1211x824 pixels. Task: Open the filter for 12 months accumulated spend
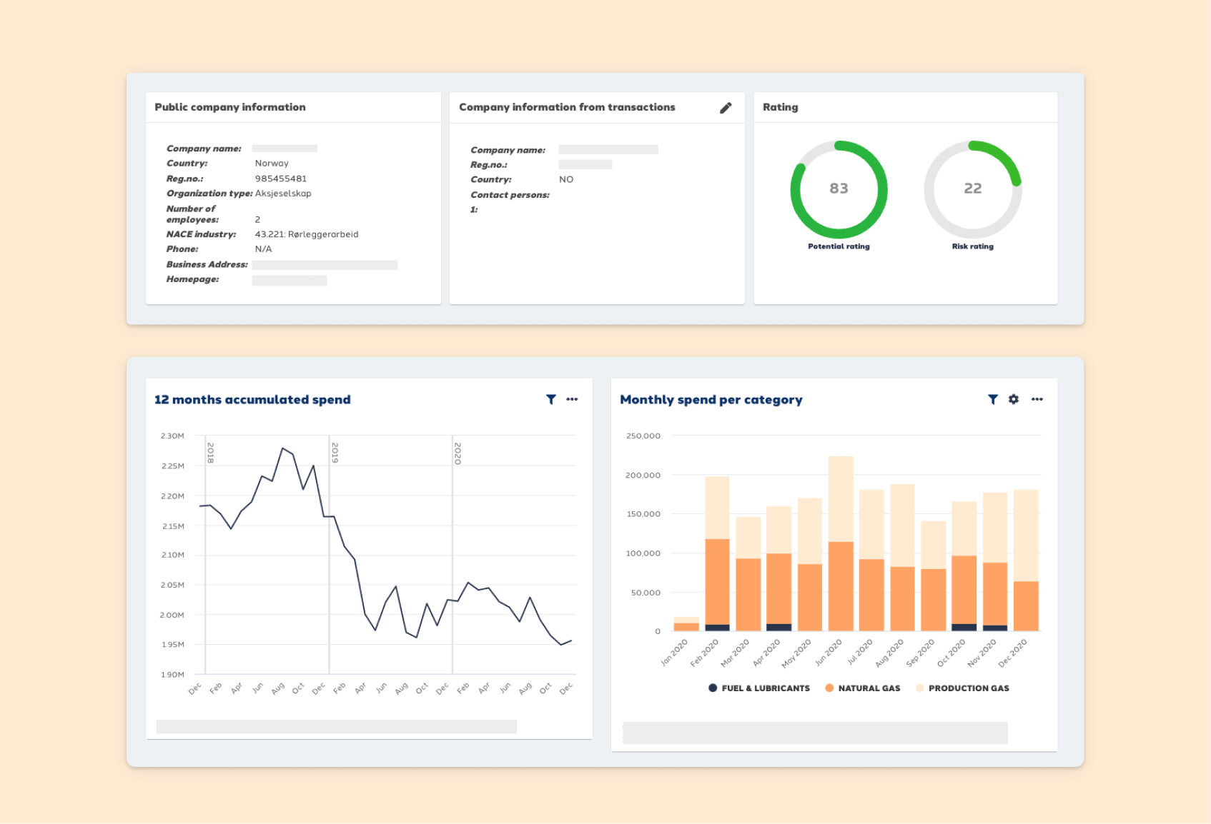click(550, 400)
